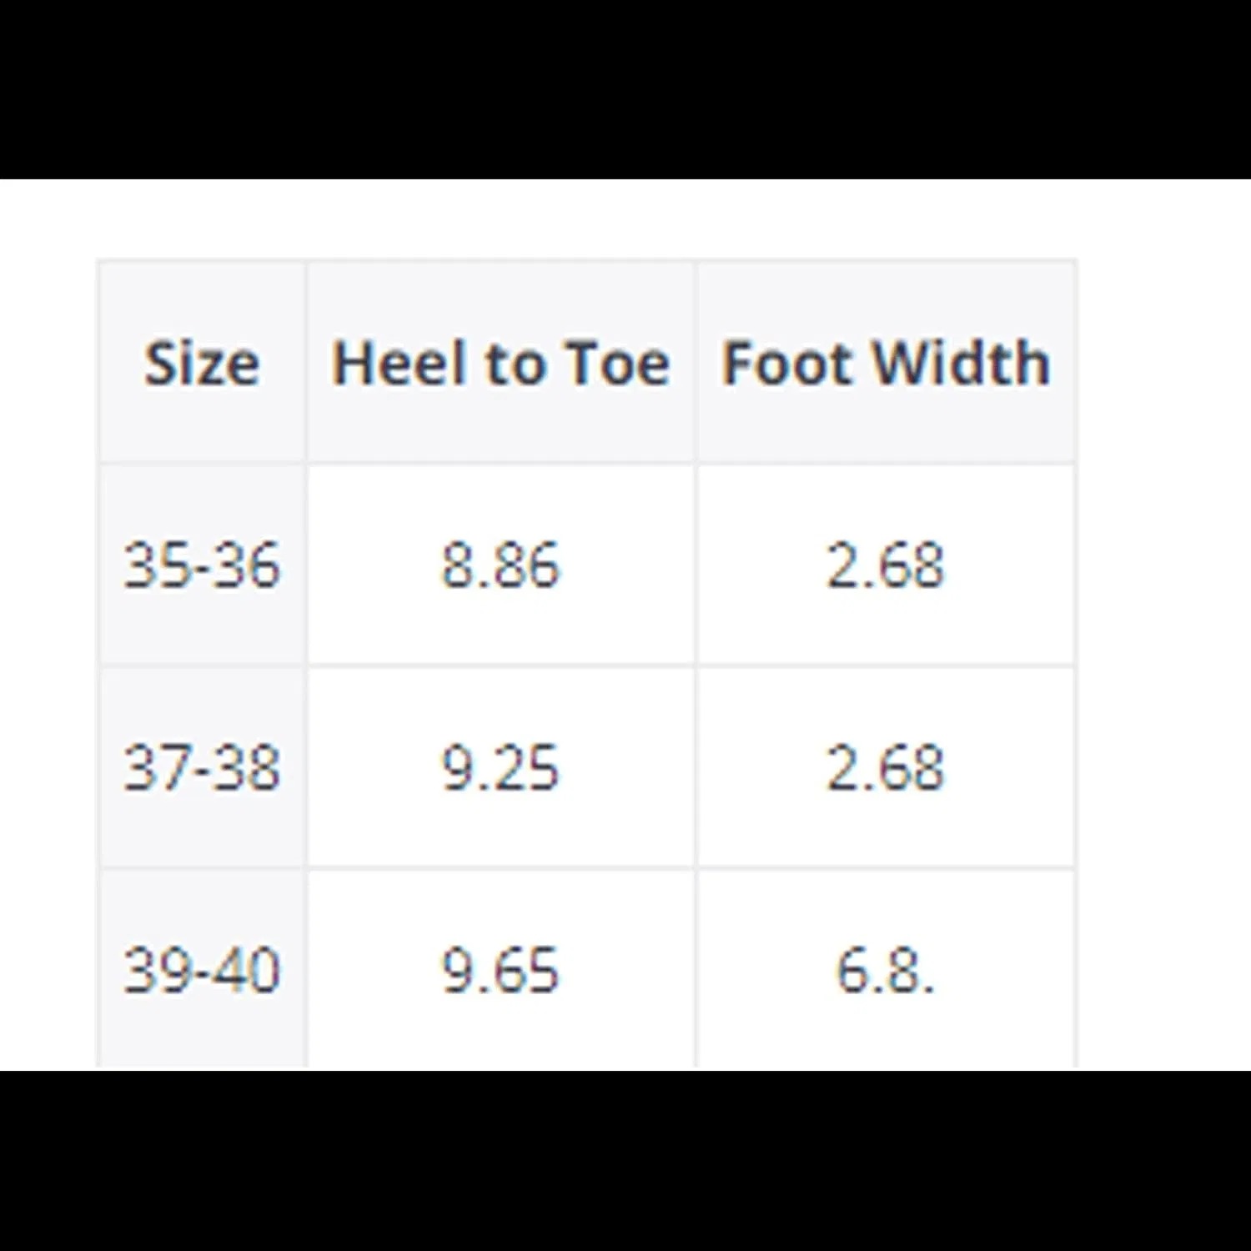
Task: Click the black bar below the table
Action: click(x=625, y=1160)
